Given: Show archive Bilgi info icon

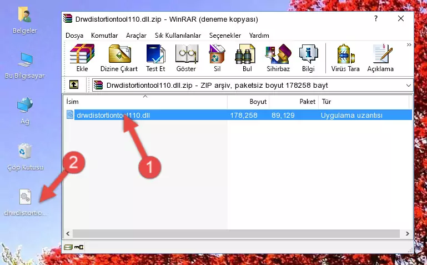Looking at the screenshot, I should (x=308, y=58).
